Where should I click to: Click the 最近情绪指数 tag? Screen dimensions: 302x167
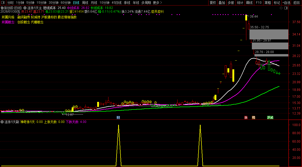(67, 17)
